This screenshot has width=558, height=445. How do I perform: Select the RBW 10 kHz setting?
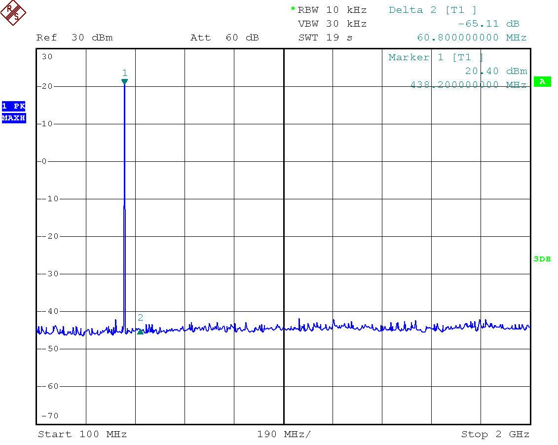(x=332, y=10)
